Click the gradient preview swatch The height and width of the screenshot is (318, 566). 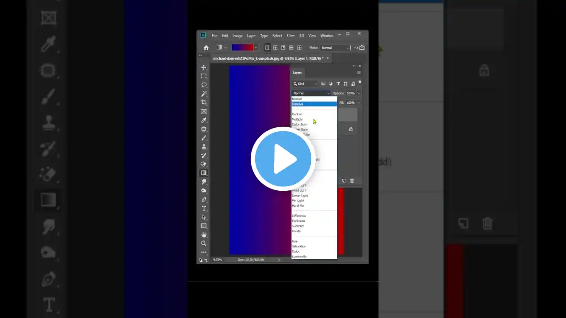[x=243, y=48]
